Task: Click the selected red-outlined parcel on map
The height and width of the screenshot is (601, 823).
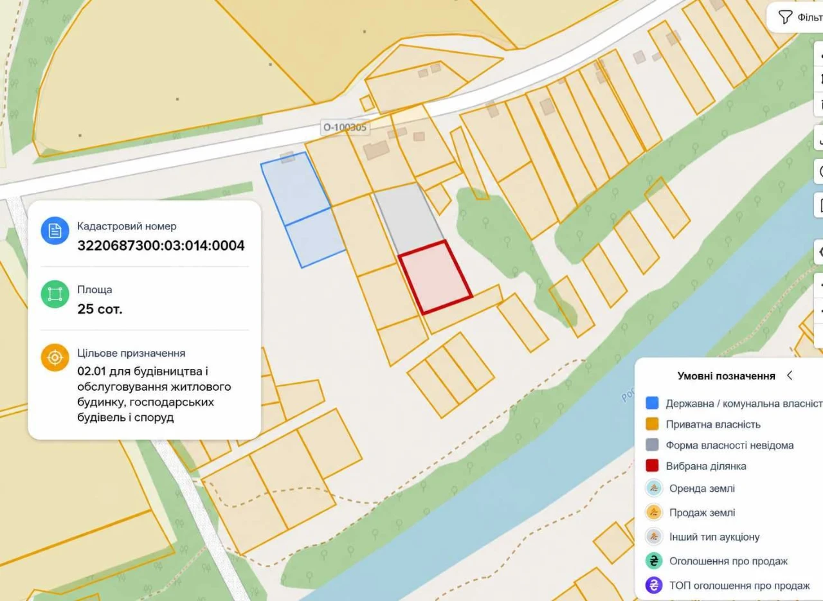Action: click(435, 277)
